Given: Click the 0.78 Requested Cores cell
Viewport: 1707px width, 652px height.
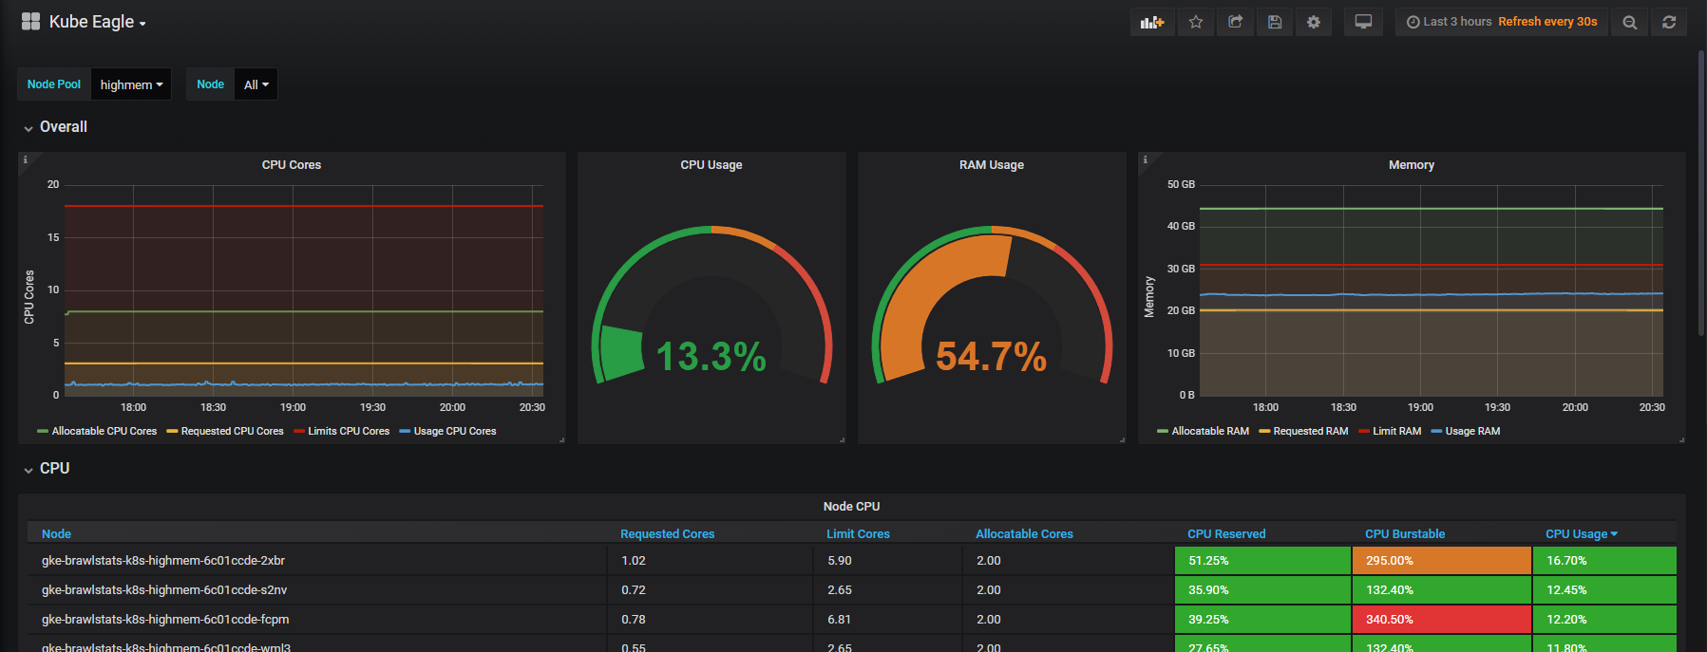Looking at the screenshot, I should click(x=711, y=620).
